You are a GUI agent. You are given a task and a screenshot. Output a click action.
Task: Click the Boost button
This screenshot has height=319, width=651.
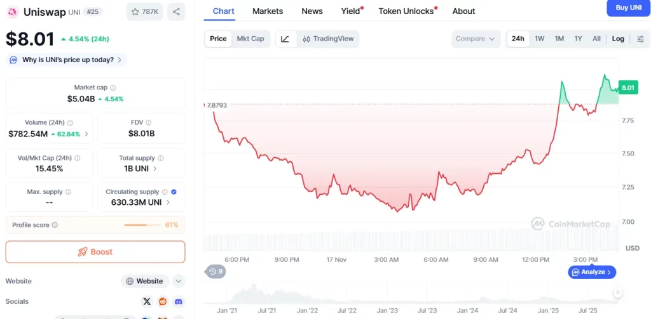pyautogui.click(x=95, y=252)
